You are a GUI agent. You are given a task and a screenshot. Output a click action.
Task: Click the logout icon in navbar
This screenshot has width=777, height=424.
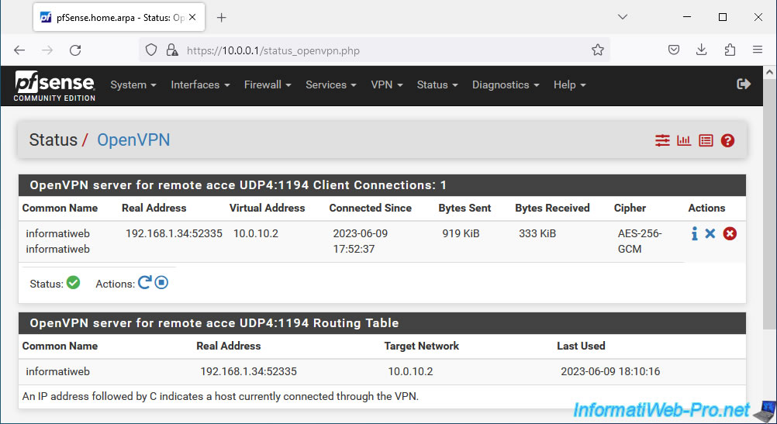744,84
